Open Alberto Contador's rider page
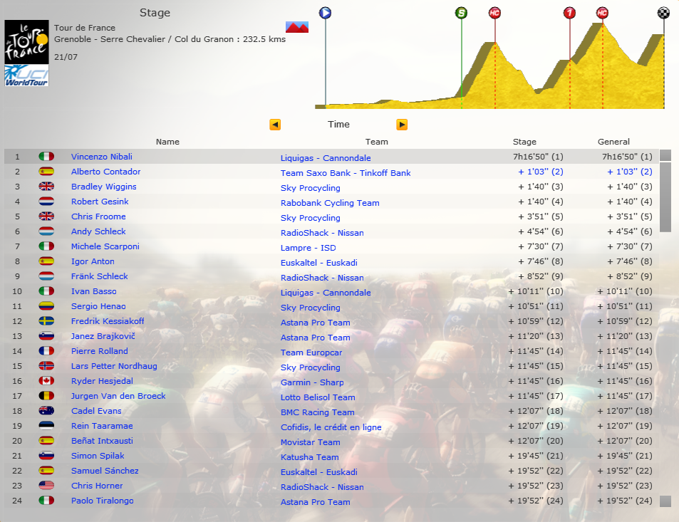Viewport: 679px width, 522px height. (105, 172)
